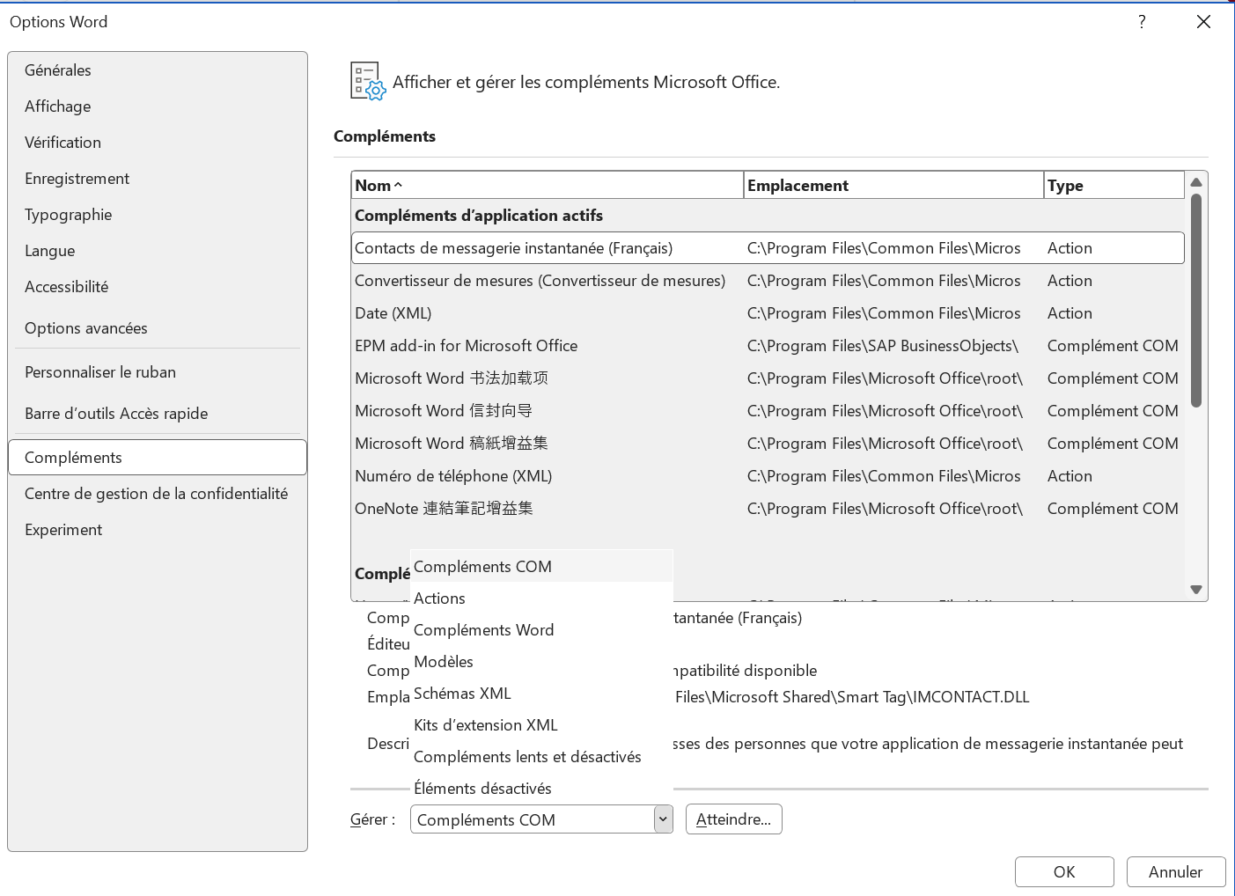Image resolution: width=1235 pixels, height=896 pixels.
Task: Switch to the Affichage category
Action: pos(158,106)
